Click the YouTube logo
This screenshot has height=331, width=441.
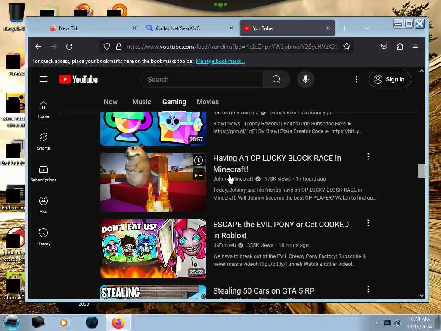(78, 79)
